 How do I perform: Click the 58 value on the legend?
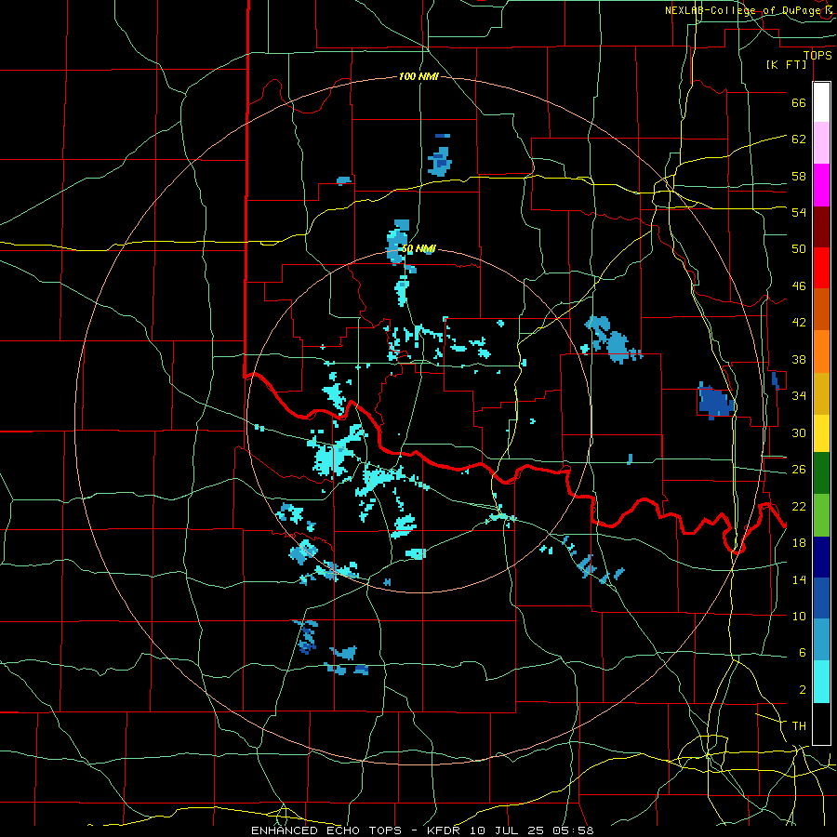(799, 176)
